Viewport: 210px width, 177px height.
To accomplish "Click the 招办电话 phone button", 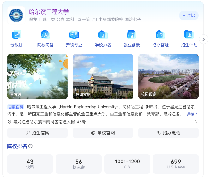I will 168,133.
